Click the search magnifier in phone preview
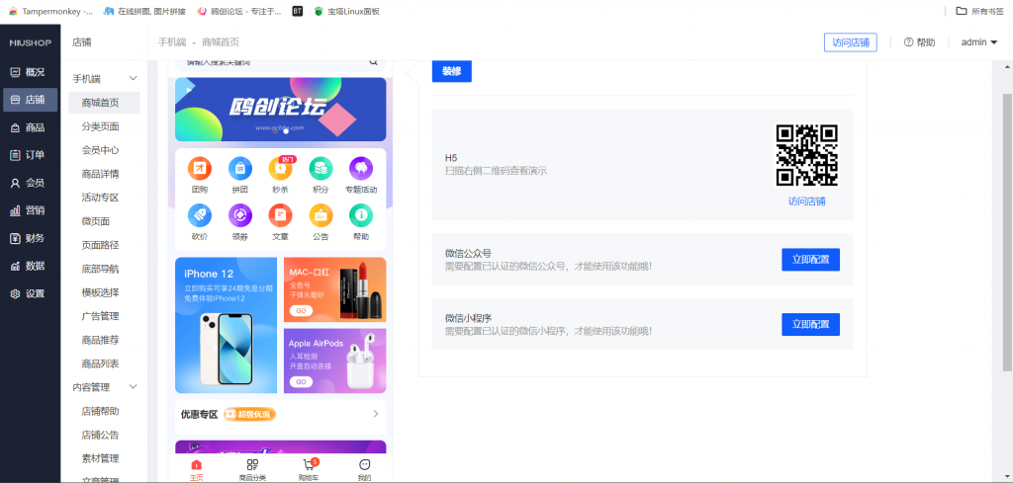The image size is (1013, 483). pos(373,62)
